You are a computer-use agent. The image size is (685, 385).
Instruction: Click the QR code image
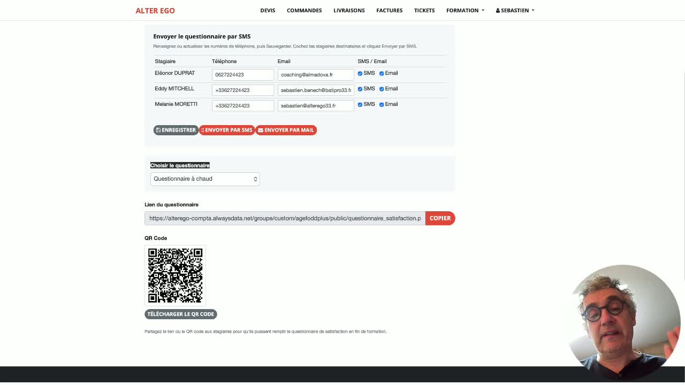tap(175, 275)
